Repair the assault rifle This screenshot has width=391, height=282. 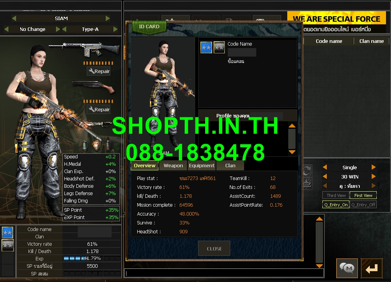99,71
